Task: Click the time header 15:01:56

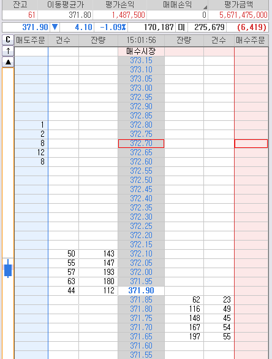Action: coord(141,41)
